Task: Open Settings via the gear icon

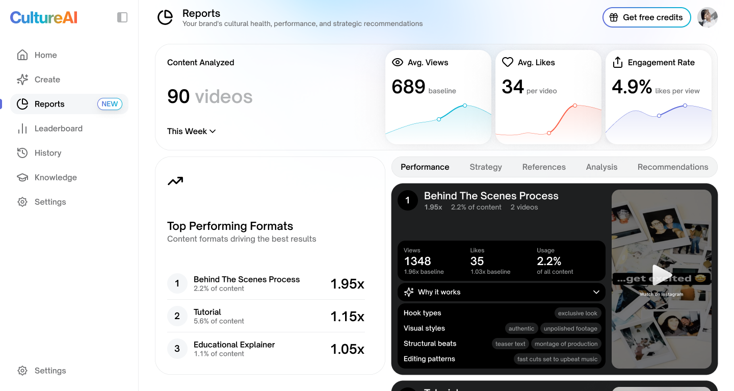Action: coord(22,201)
